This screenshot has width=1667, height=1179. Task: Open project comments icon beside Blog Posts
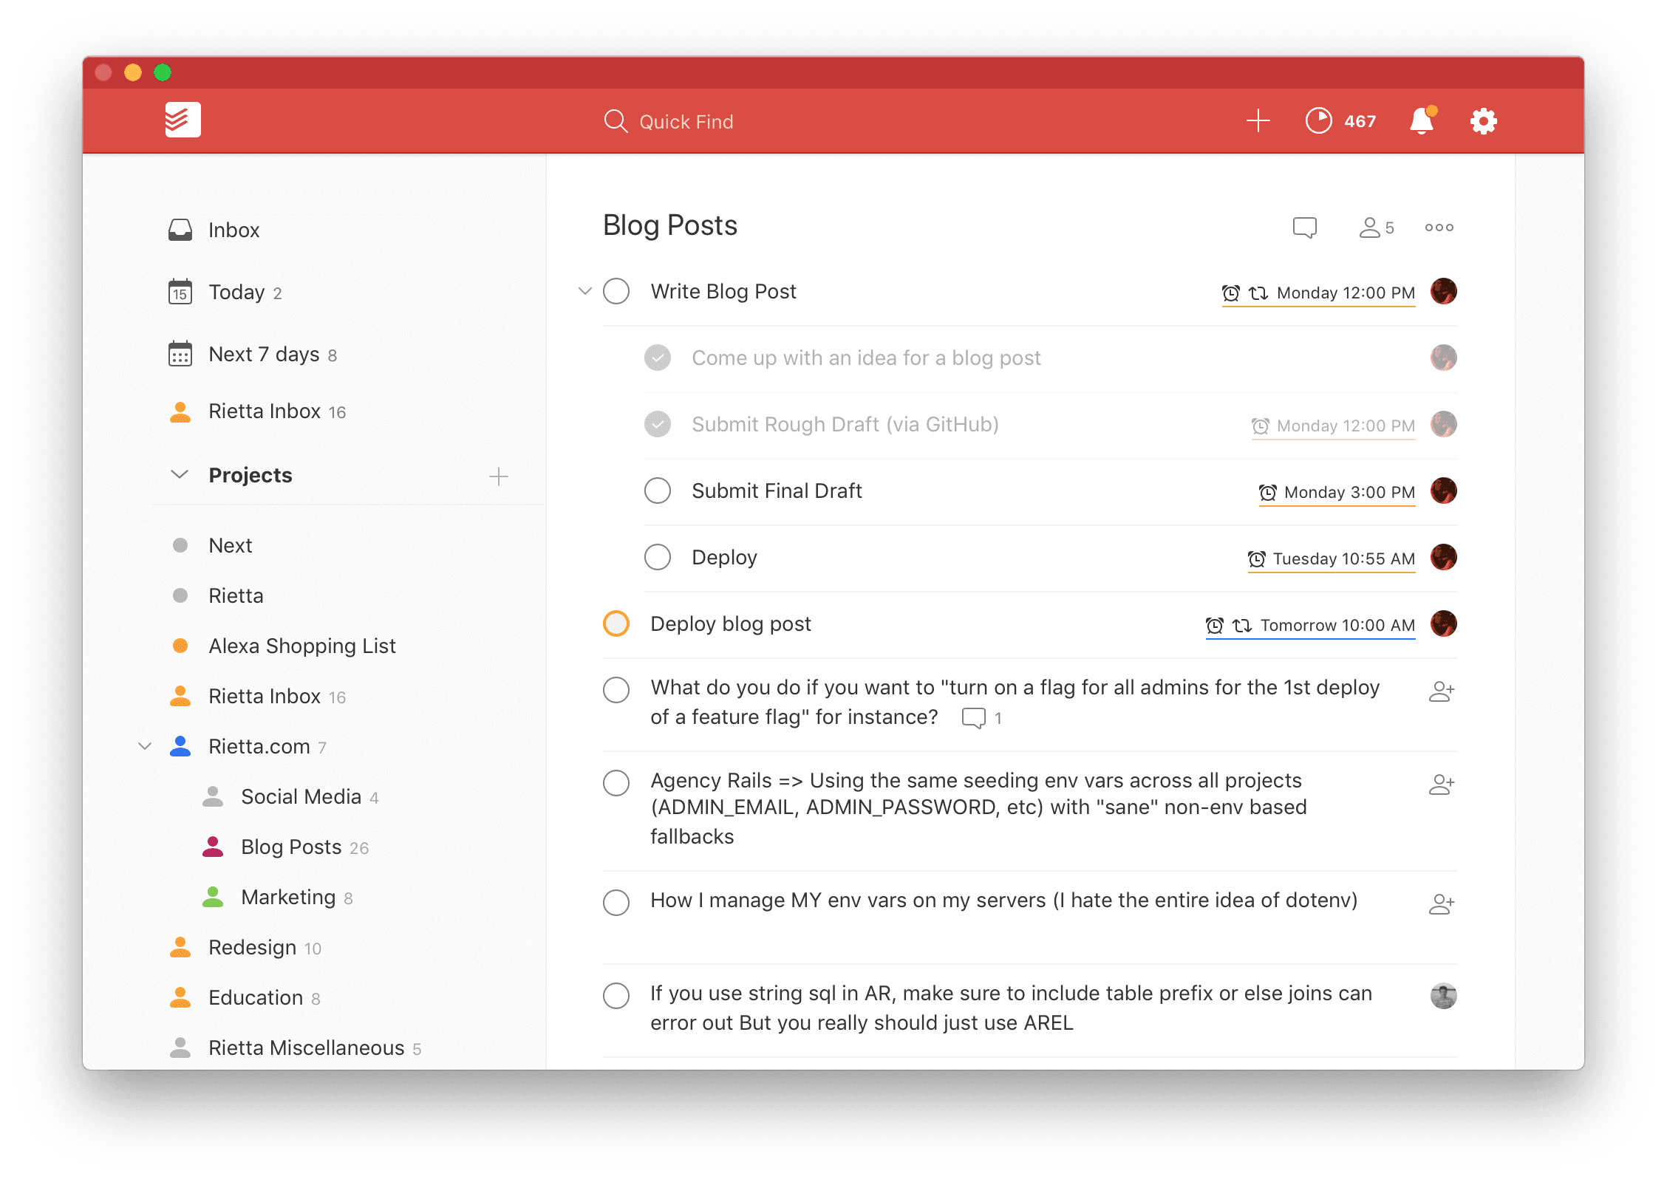click(1304, 228)
